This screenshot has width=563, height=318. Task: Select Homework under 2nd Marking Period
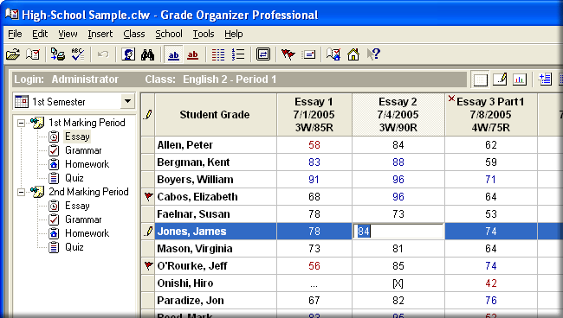pos(87,233)
